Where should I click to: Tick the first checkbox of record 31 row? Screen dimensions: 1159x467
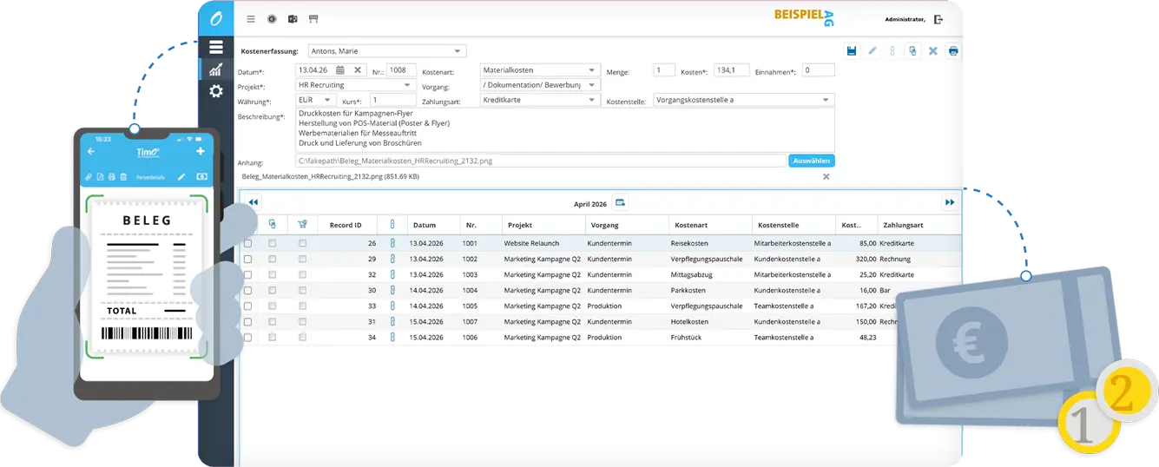(247, 321)
